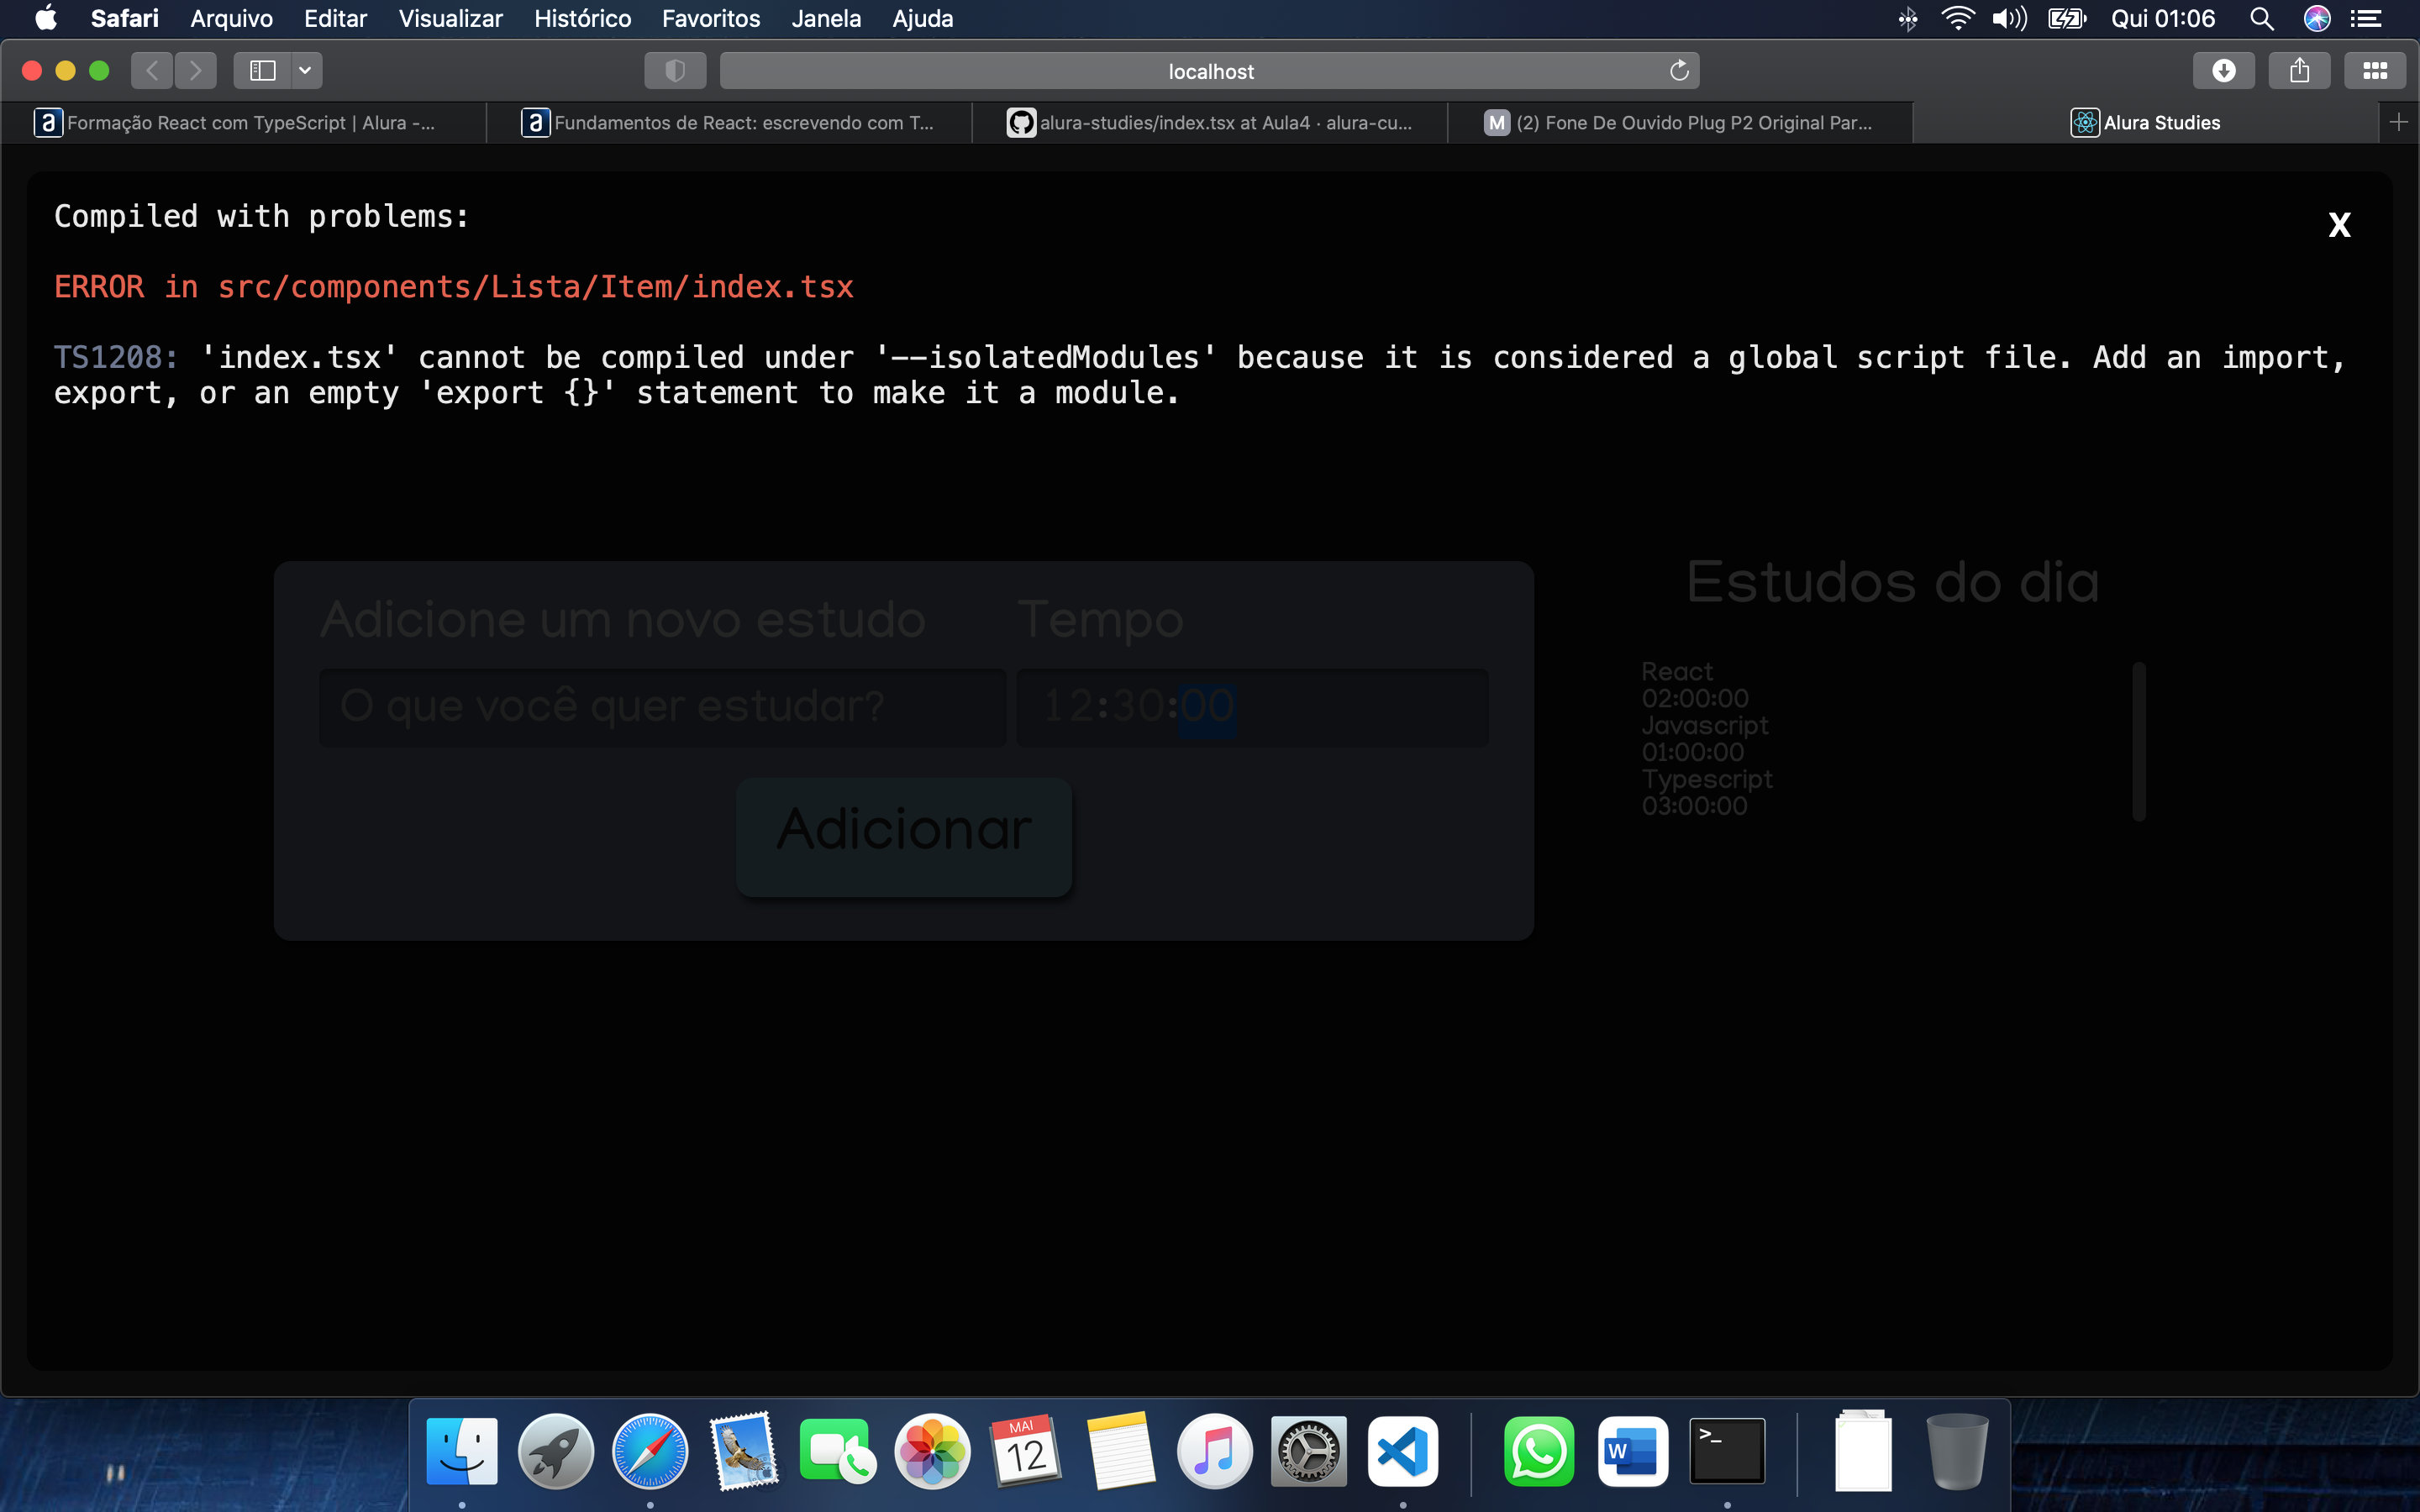2420x1512 pixels.
Task: Open FaceTime from the Dock
Action: [837, 1451]
